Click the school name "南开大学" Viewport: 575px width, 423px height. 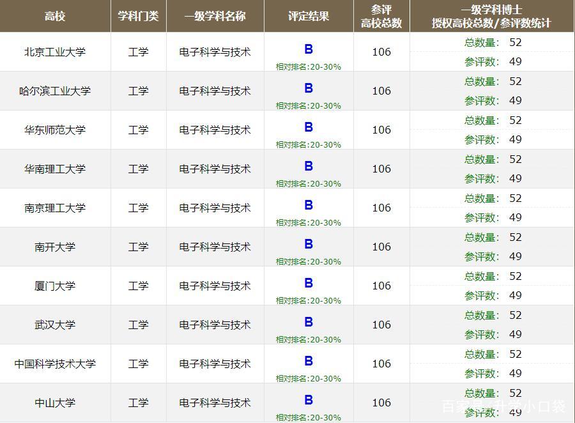[55, 247]
